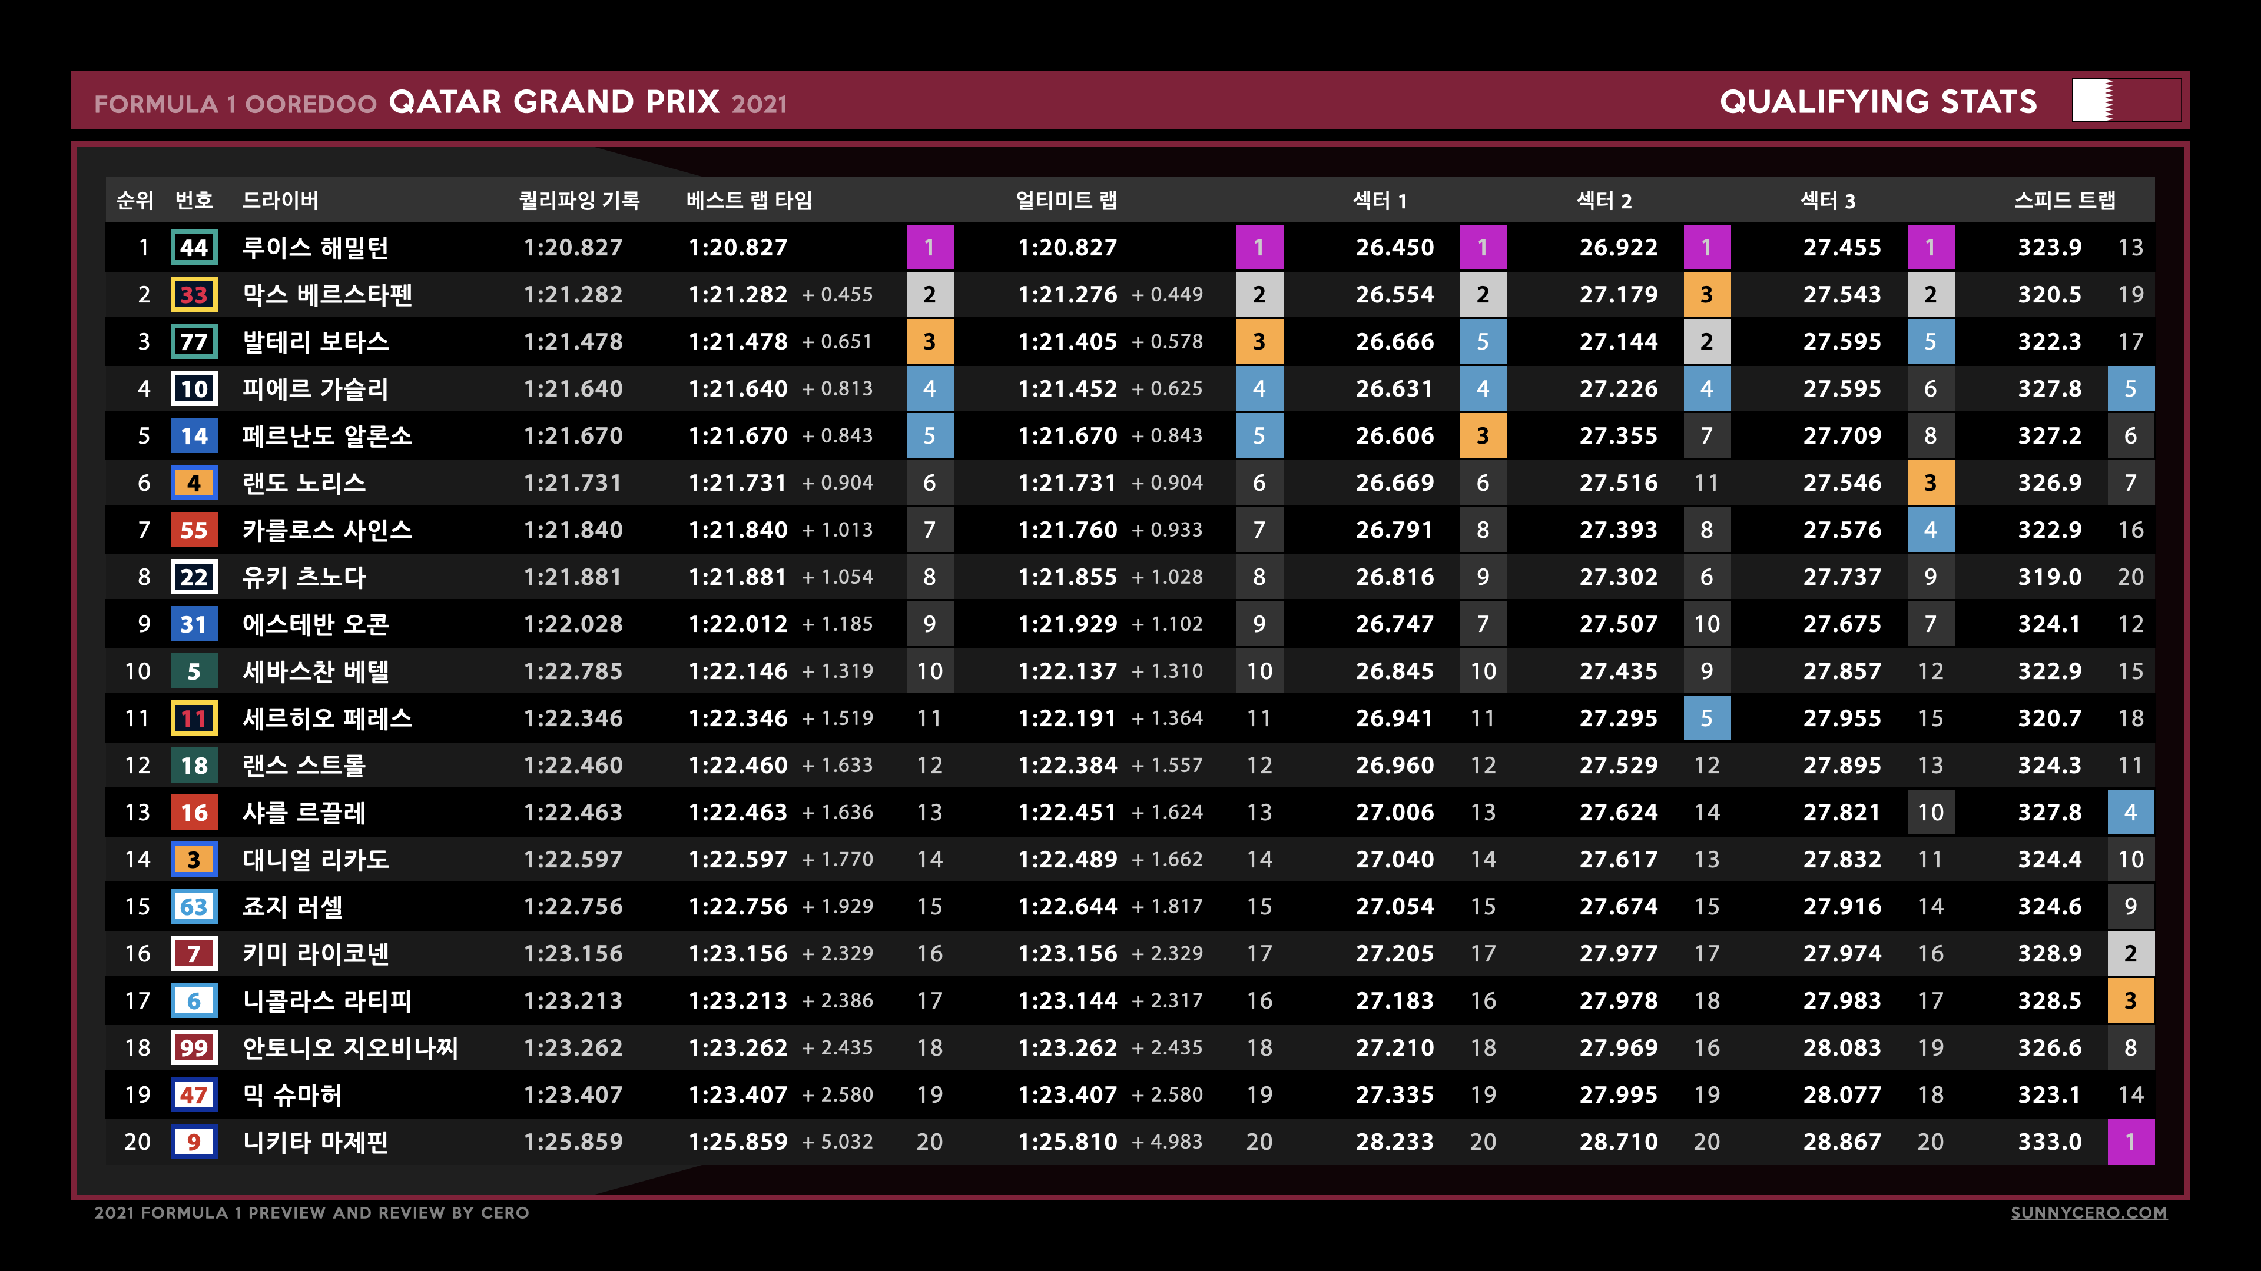Click the QUALIFYING STATS title
This screenshot has height=1271, width=2261.
point(1878,102)
